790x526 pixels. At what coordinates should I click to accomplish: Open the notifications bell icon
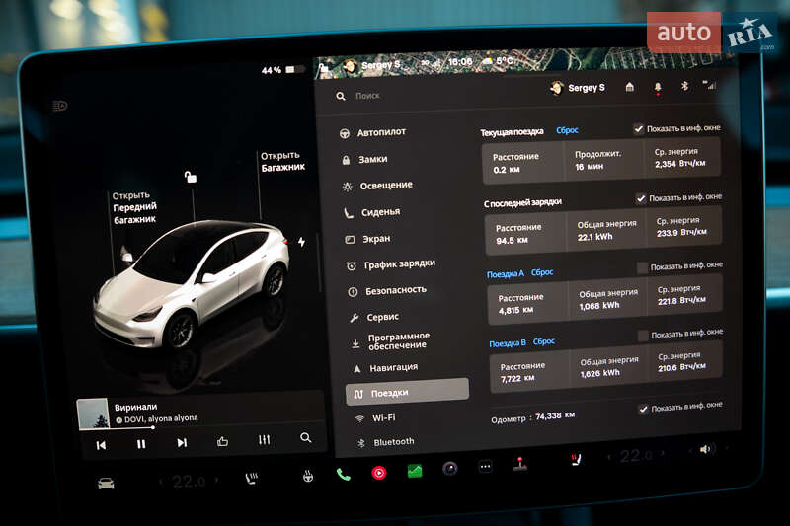[x=658, y=88]
